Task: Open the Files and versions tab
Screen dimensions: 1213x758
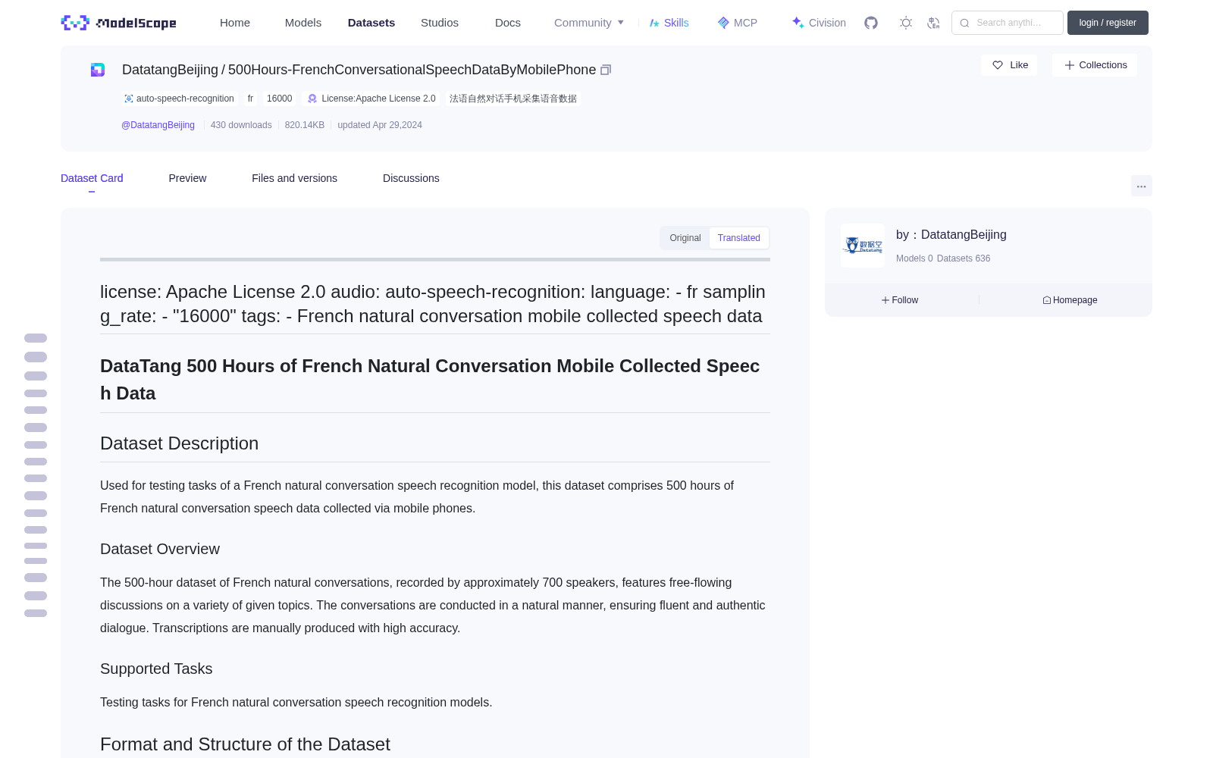Action: coord(294,178)
